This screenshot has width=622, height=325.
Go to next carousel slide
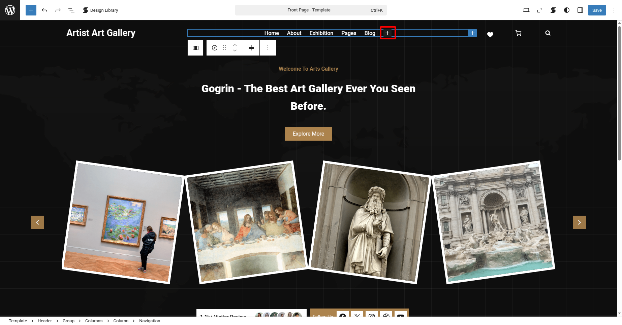click(x=580, y=222)
